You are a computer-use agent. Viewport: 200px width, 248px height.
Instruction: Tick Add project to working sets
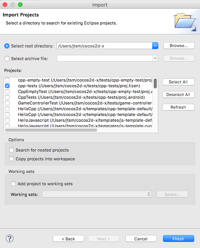click(13, 184)
